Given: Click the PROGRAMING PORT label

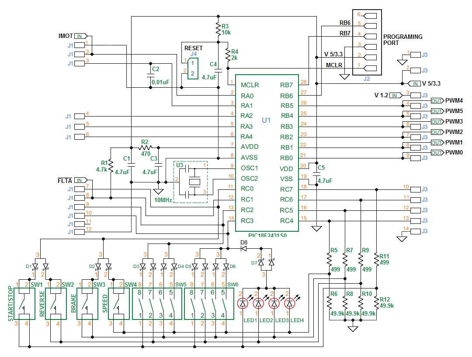Looking at the screenshot, I should pyautogui.click(x=403, y=40).
